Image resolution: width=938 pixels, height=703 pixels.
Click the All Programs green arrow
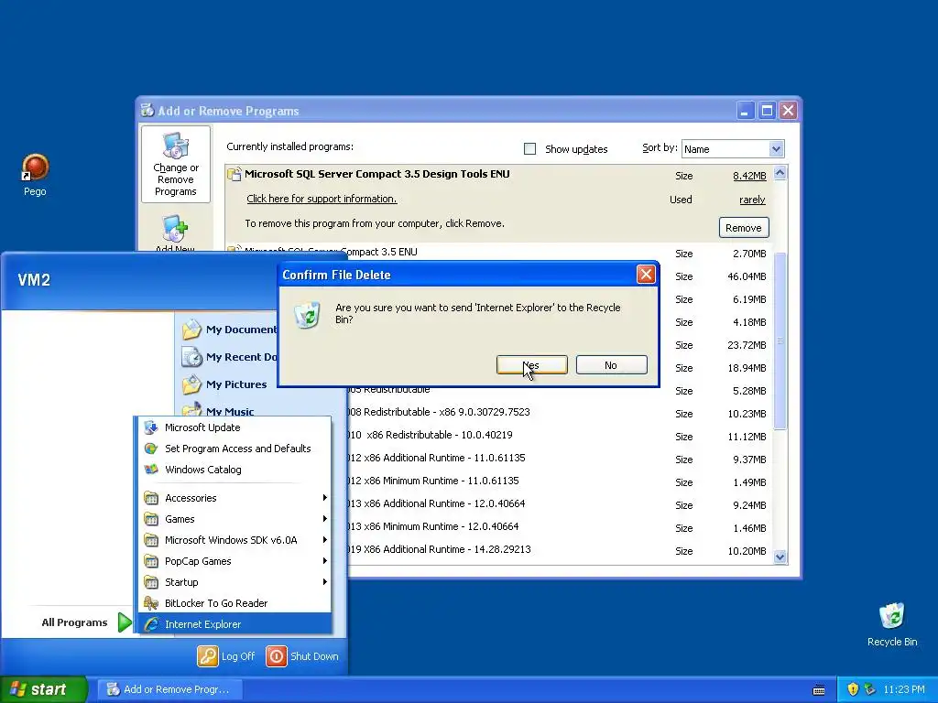[125, 622]
